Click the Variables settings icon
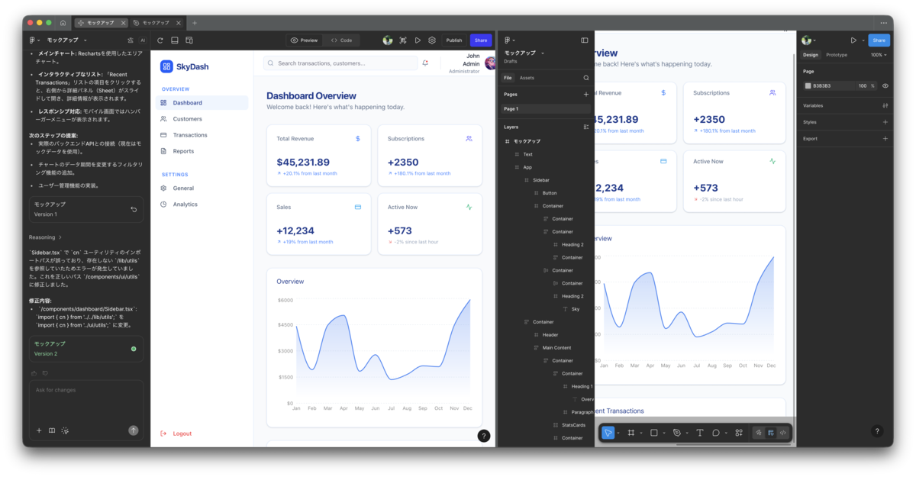 pyautogui.click(x=885, y=105)
